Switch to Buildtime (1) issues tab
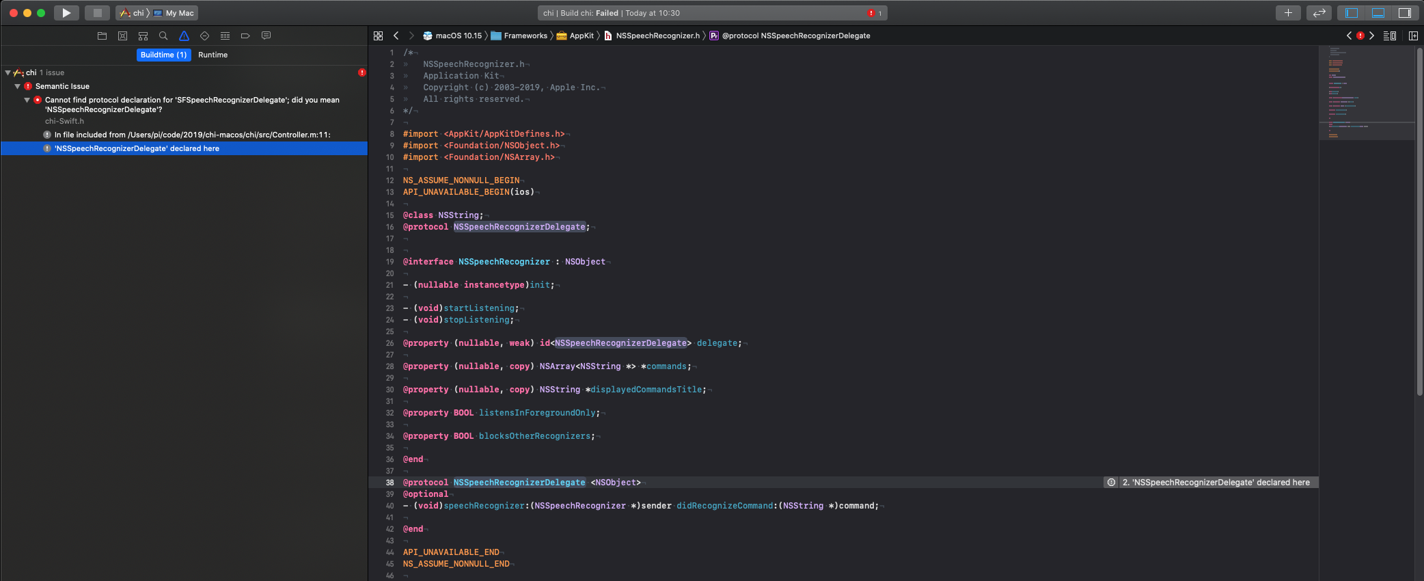This screenshot has width=1424, height=581. tap(163, 55)
